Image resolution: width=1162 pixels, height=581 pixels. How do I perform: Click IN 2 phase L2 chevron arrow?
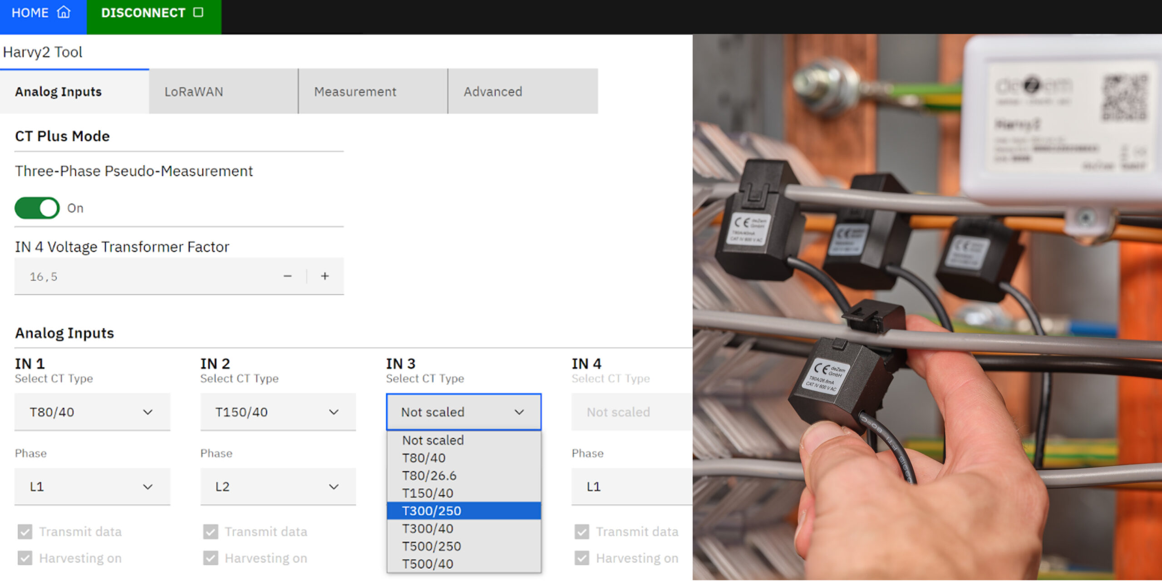coord(334,487)
